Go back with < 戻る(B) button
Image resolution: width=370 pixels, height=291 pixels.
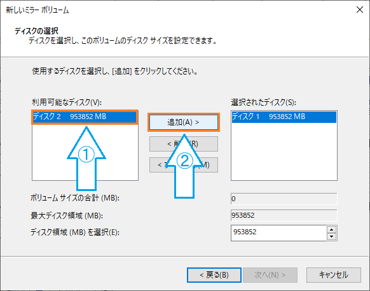point(214,275)
